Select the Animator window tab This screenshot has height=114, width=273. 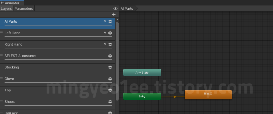point(12,3)
